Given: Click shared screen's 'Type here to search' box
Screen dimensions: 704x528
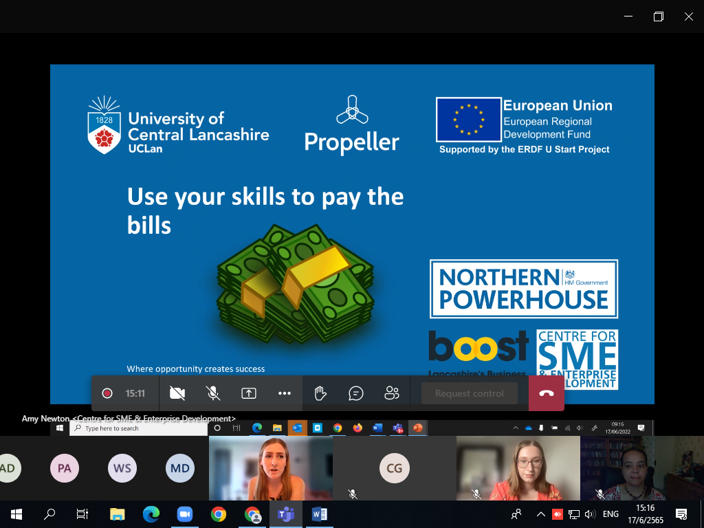Looking at the screenshot, I should pos(139,428).
